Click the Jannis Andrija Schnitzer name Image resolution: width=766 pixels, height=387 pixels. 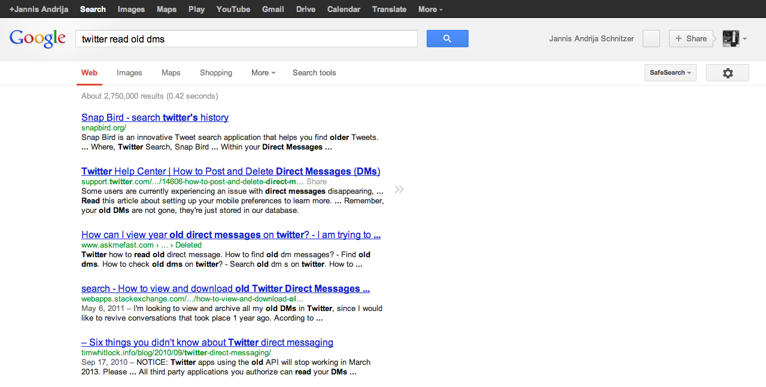pyautogui.click(x=591, y=39)
